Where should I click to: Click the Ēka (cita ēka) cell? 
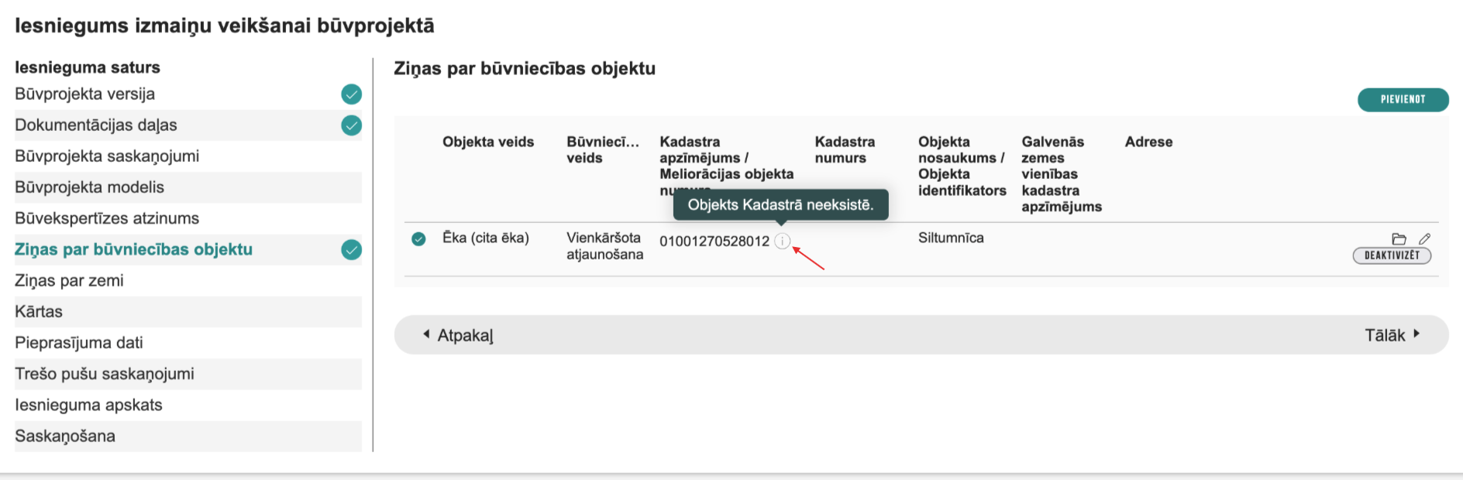486,238
